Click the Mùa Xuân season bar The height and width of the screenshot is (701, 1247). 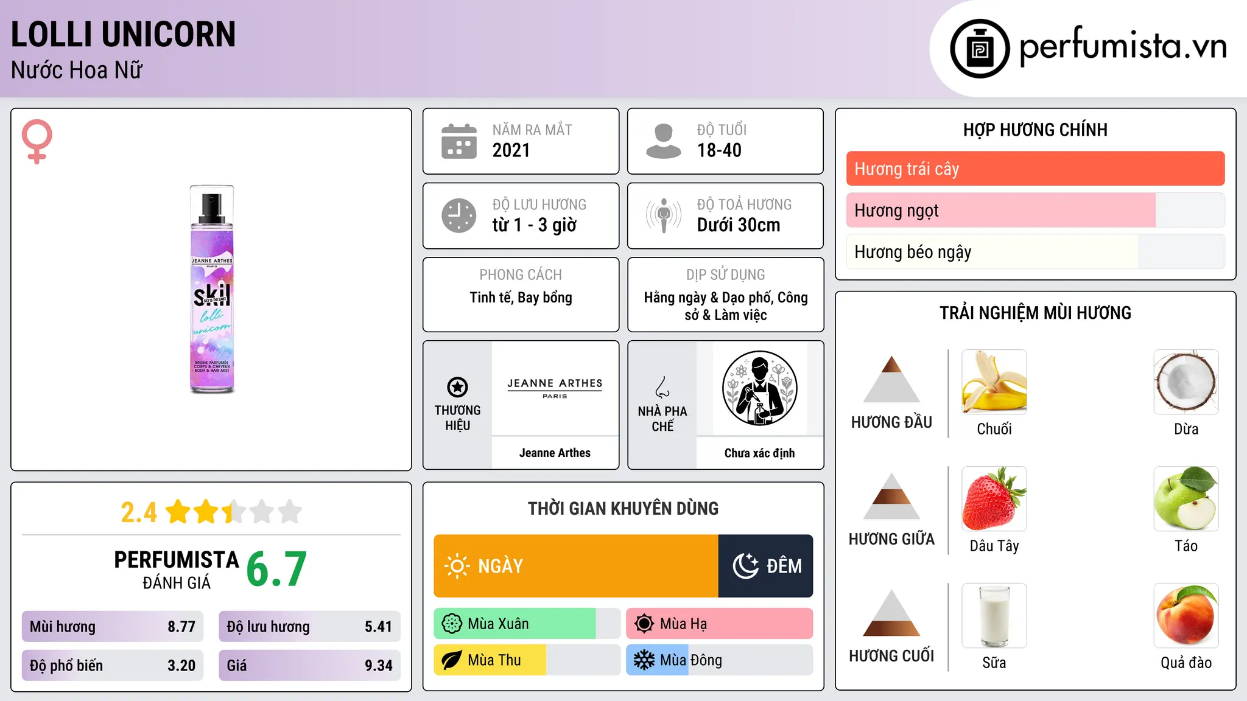527,624
